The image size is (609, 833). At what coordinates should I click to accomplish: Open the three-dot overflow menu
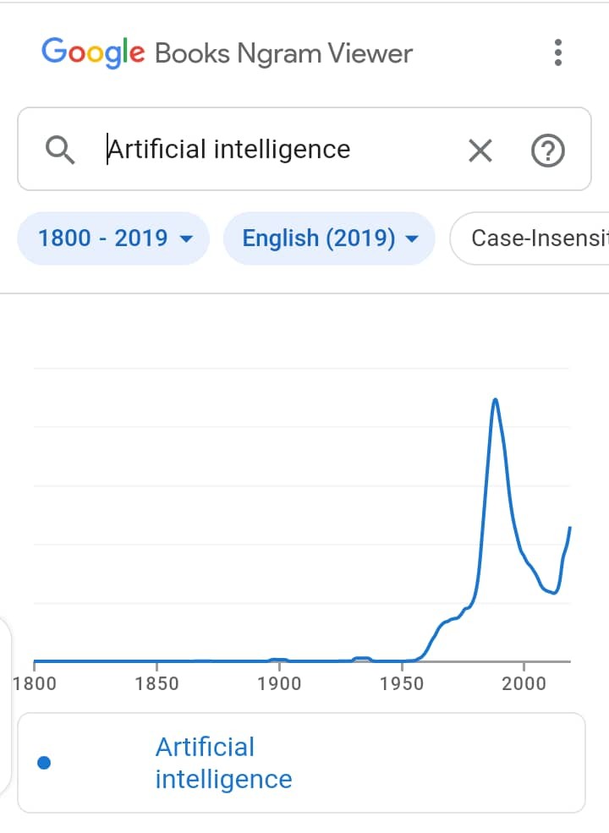click(x=558, y=52)
